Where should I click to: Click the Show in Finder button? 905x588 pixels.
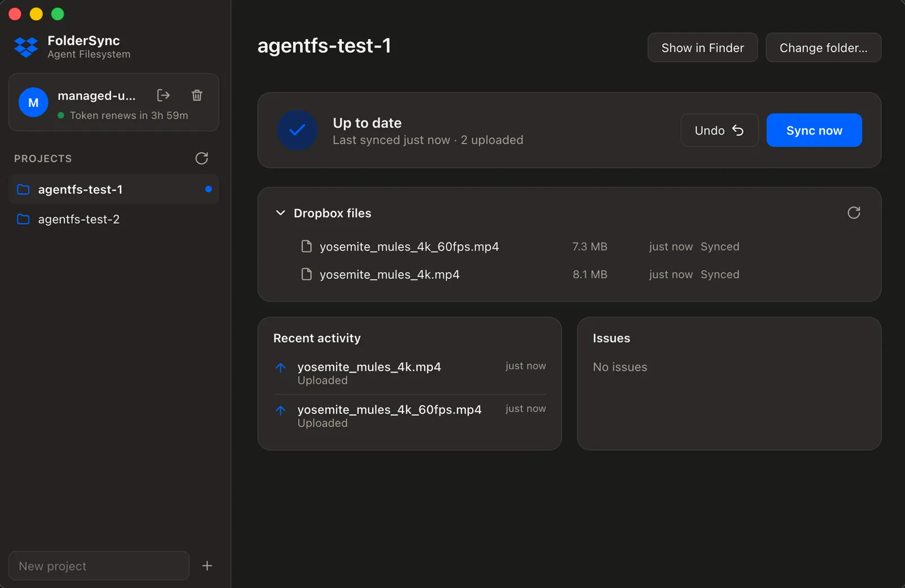tap(703, 47)
